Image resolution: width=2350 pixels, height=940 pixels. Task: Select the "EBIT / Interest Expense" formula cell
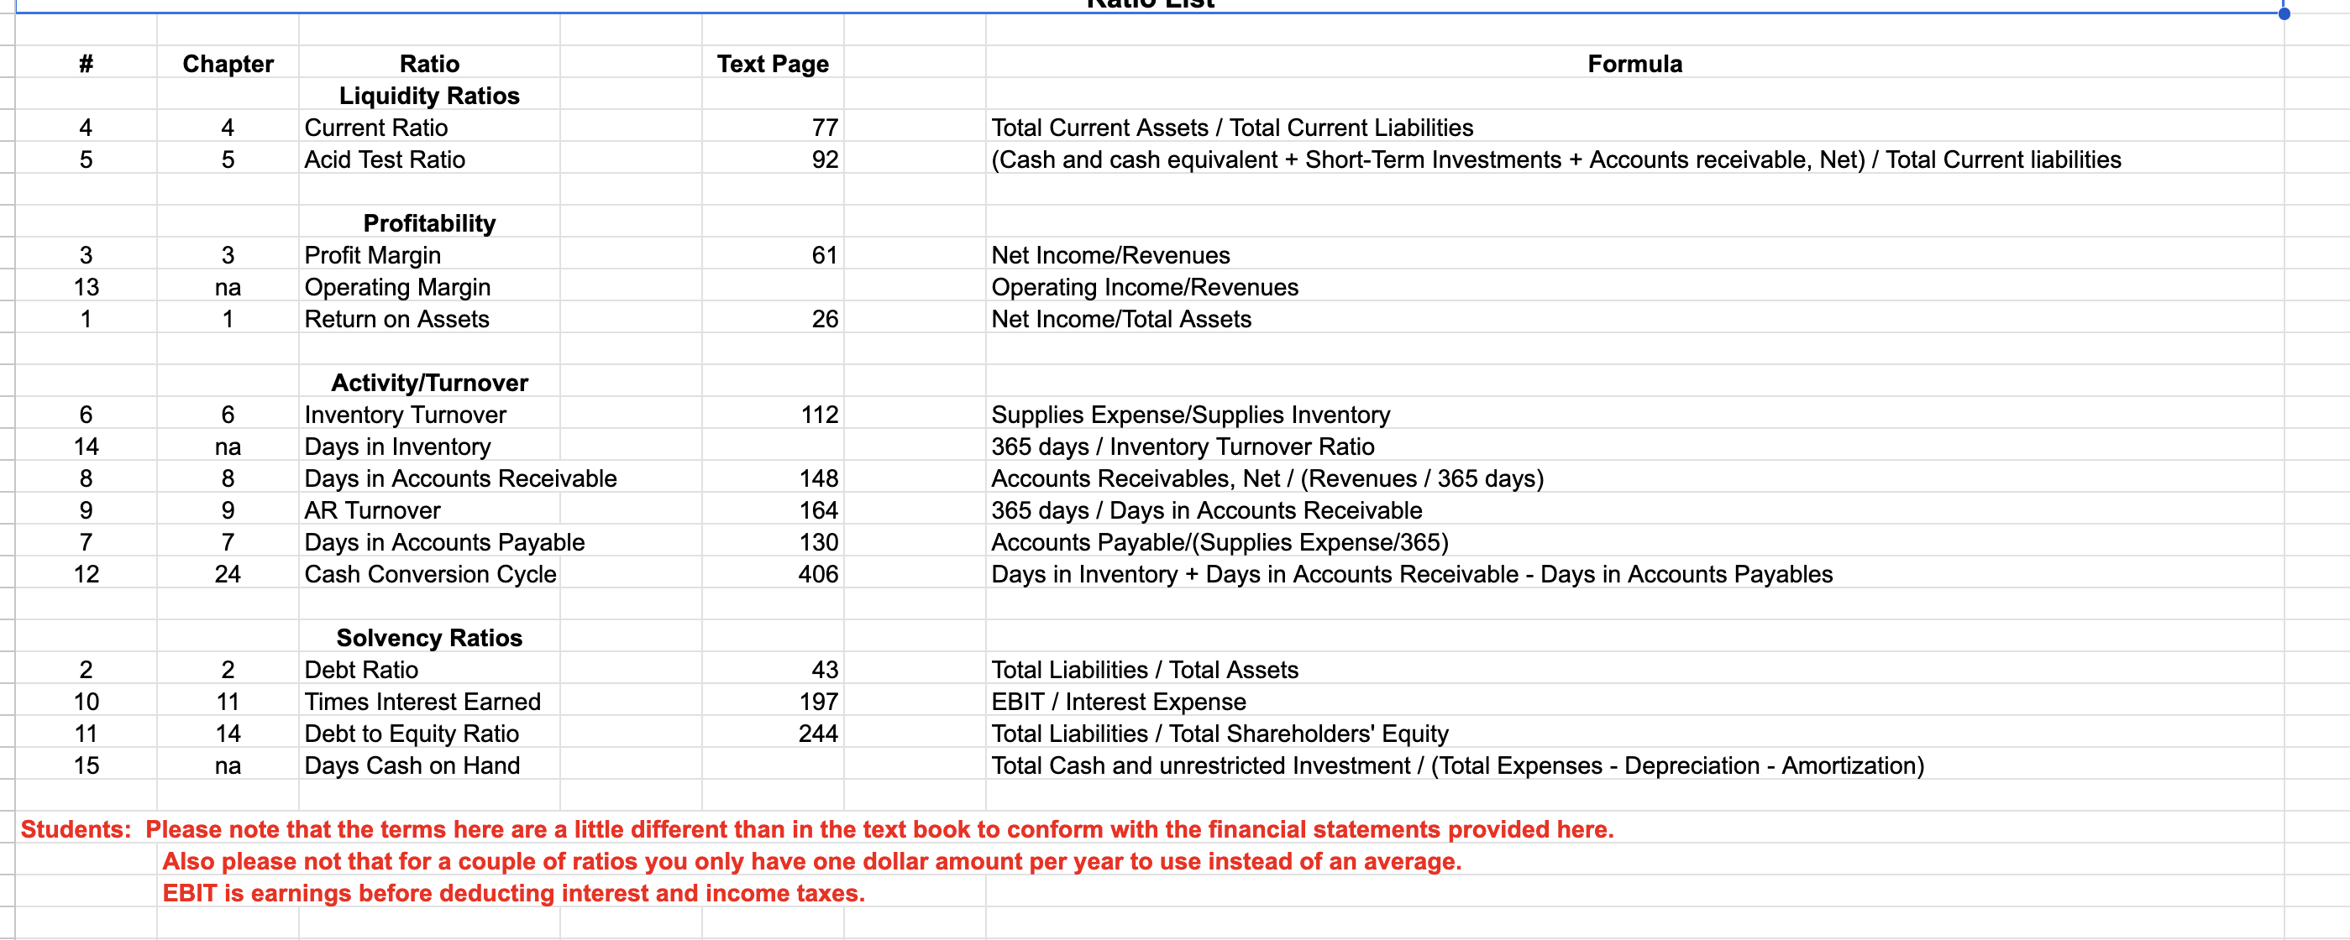tap(1119, 702)
